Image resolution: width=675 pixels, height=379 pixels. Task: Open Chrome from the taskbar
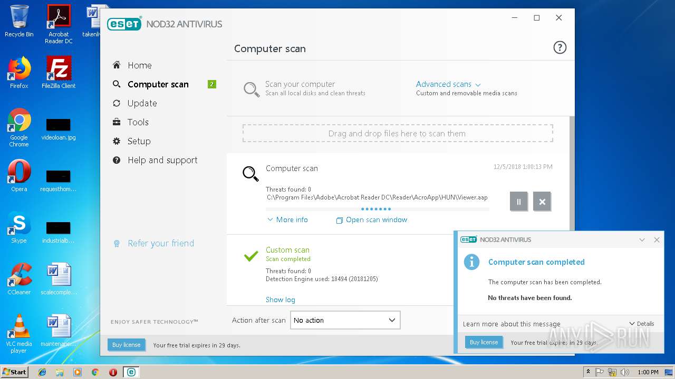[95, 372]
